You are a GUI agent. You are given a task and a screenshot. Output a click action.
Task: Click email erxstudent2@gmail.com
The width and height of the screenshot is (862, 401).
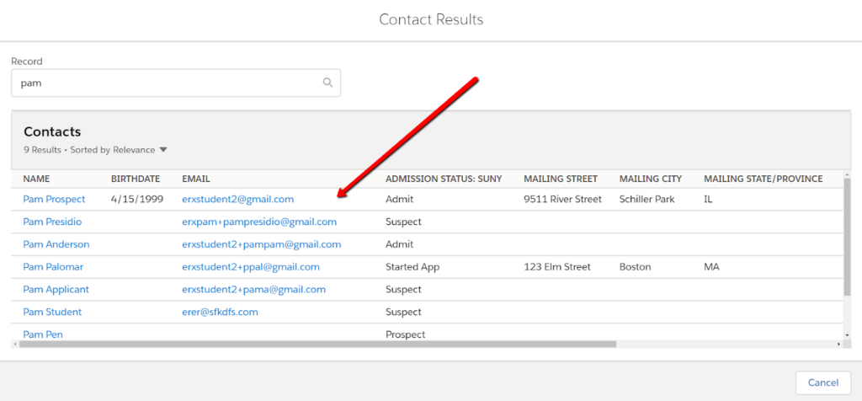pos(237,200)
